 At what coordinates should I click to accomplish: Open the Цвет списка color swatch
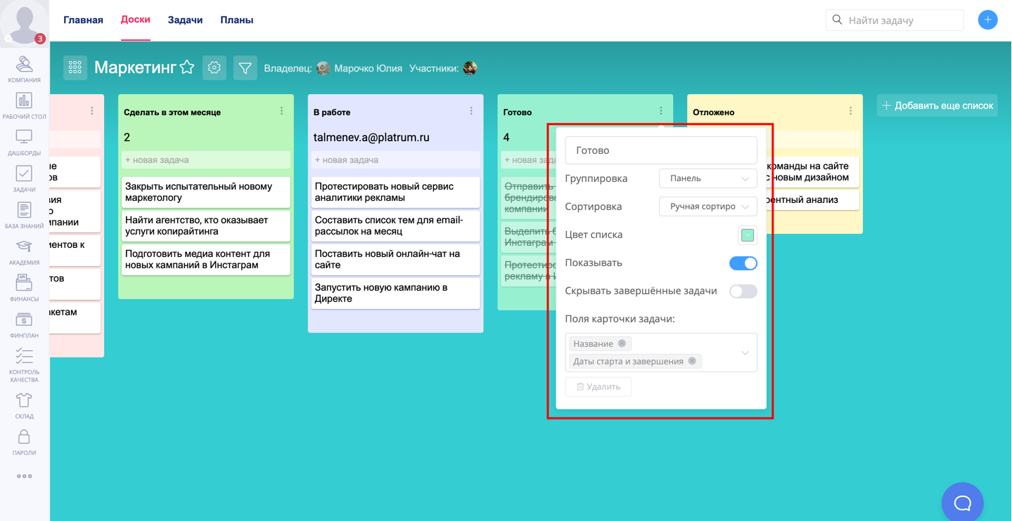pyautogui.click(x=747, y=235)
